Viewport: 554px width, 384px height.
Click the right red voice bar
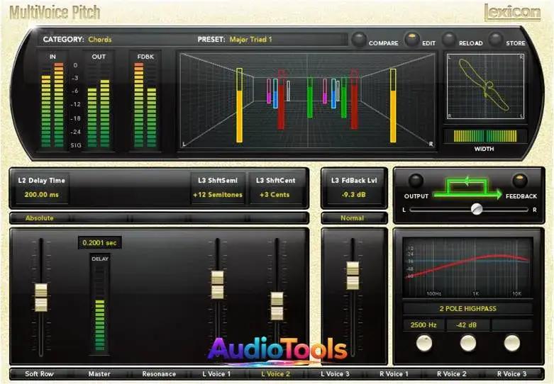click(x=354, y=99)
